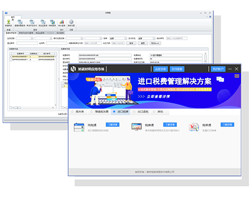Click 了解详情 button next to 税单通
249x197 pixels.
[x=227, y=125]
